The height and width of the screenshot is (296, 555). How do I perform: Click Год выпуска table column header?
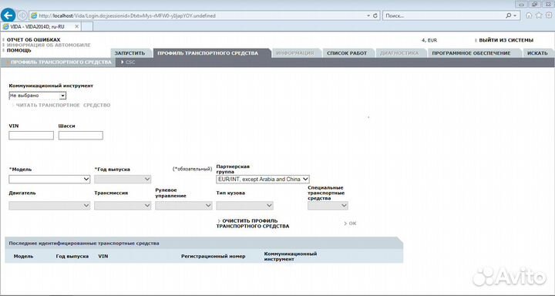pos(72,257)
